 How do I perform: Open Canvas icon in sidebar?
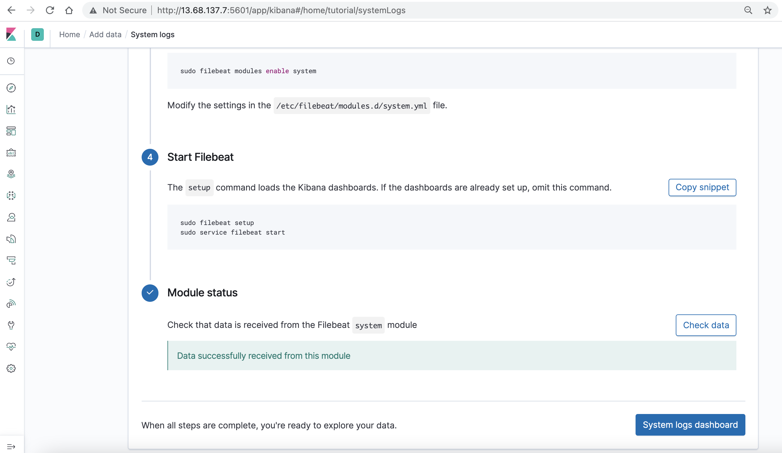11,153
